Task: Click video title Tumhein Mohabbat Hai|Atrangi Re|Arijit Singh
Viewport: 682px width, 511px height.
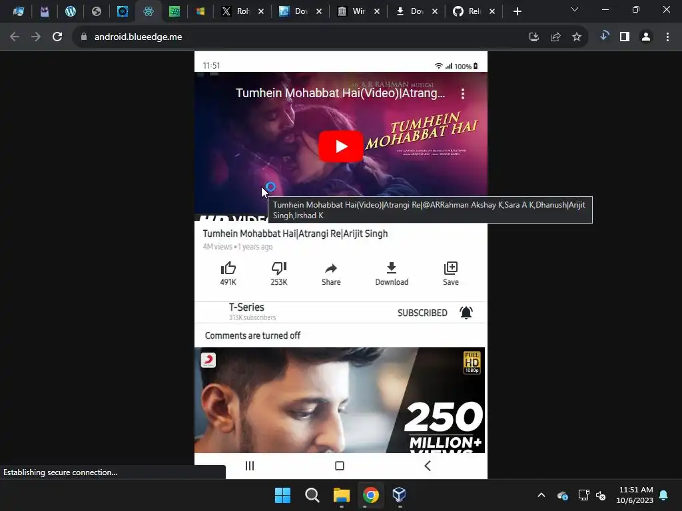Action: click(x=295, y=234)
